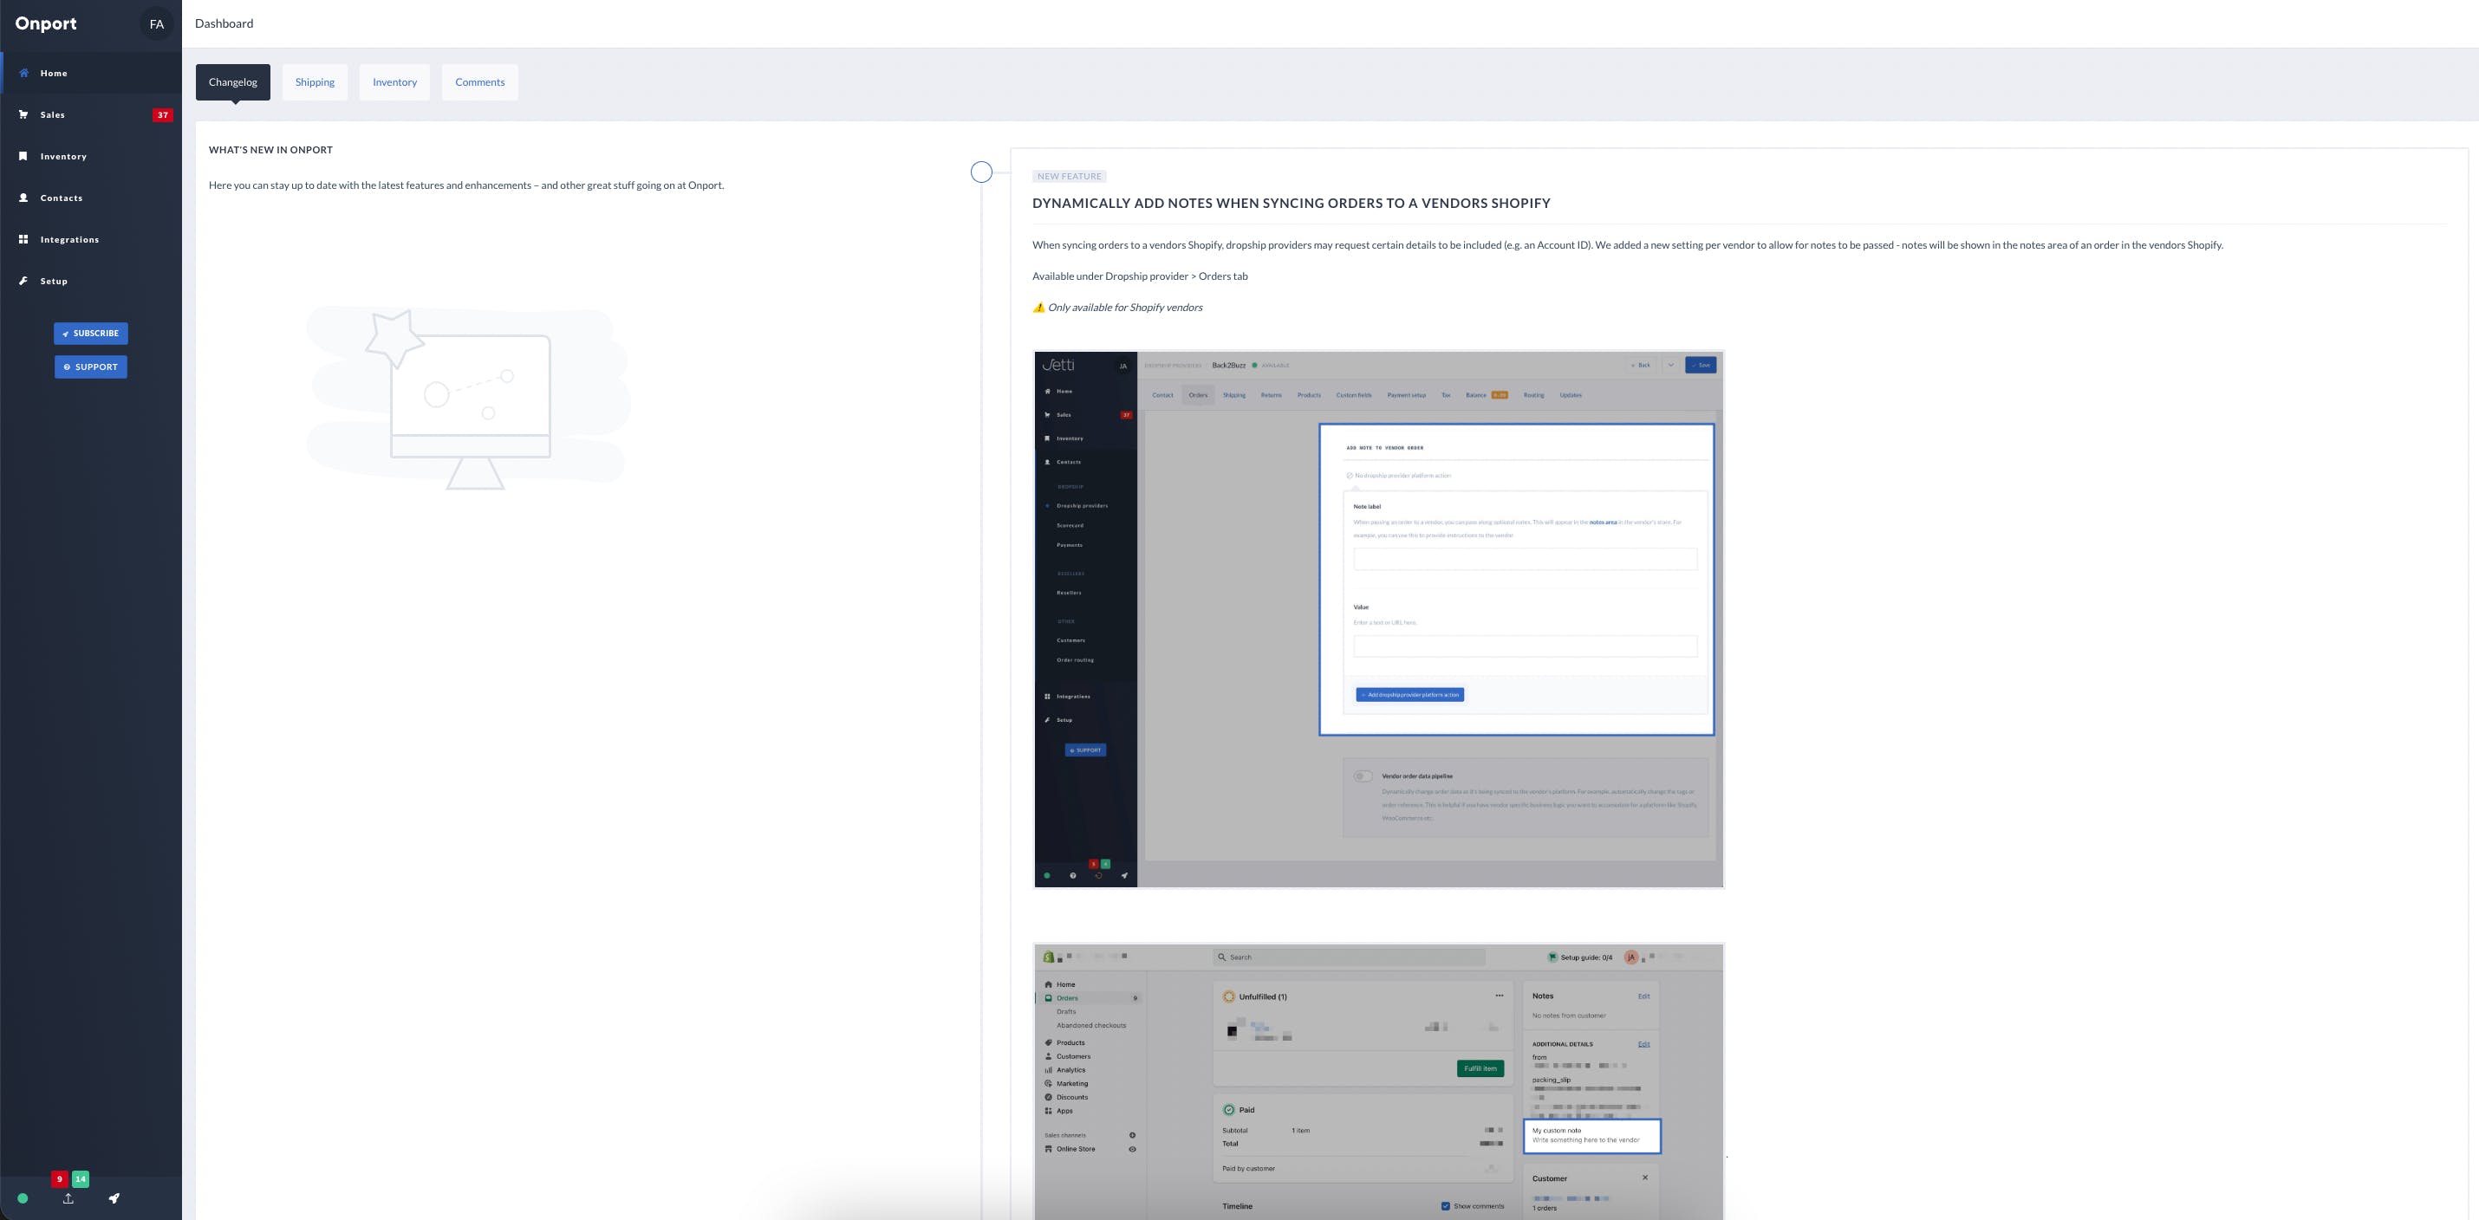Click the rocket icon at sidebar bottom

[x=114, y=1197]
